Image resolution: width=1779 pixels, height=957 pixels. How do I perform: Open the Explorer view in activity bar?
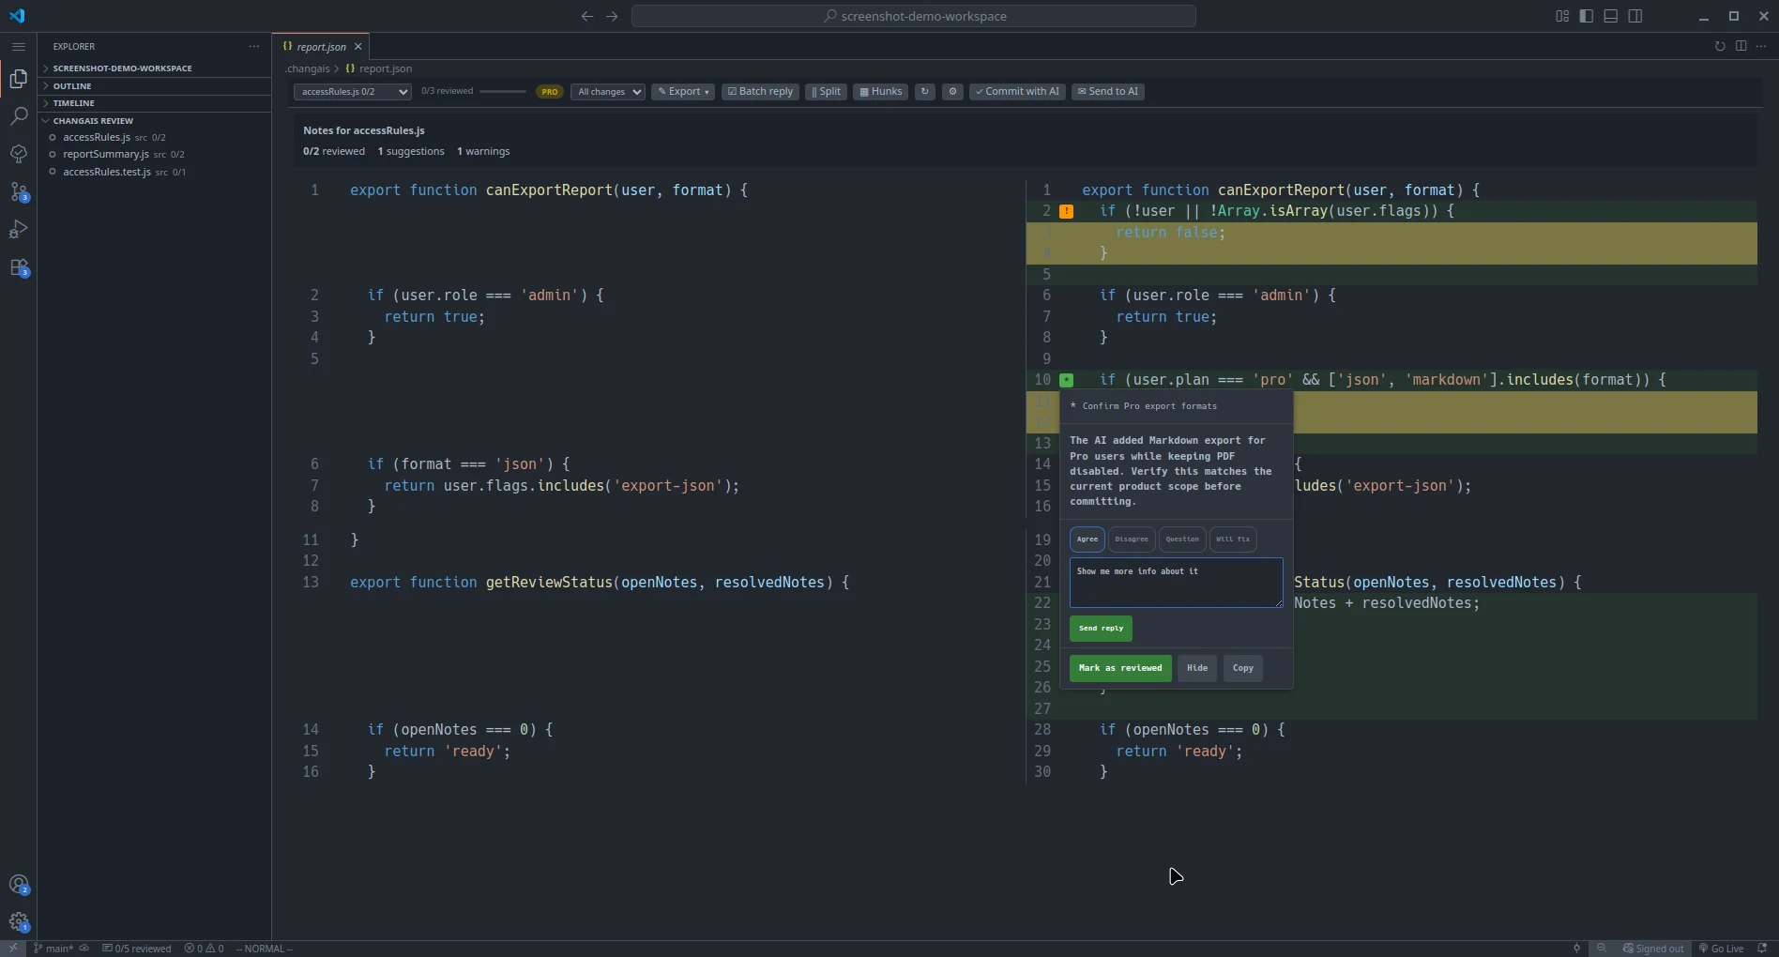pos(19,79)
